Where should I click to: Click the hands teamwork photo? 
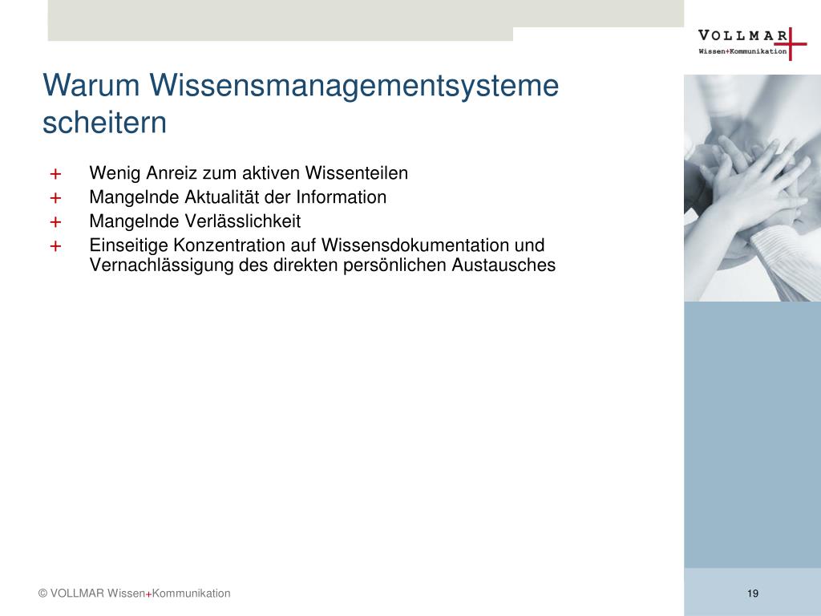tap(752, 188)
